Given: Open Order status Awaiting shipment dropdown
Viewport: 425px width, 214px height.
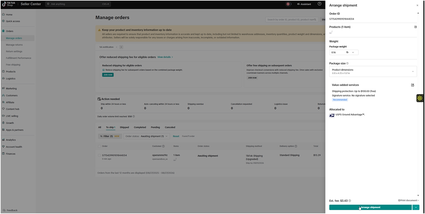Looking at the screenshot, I should (147, 136).
